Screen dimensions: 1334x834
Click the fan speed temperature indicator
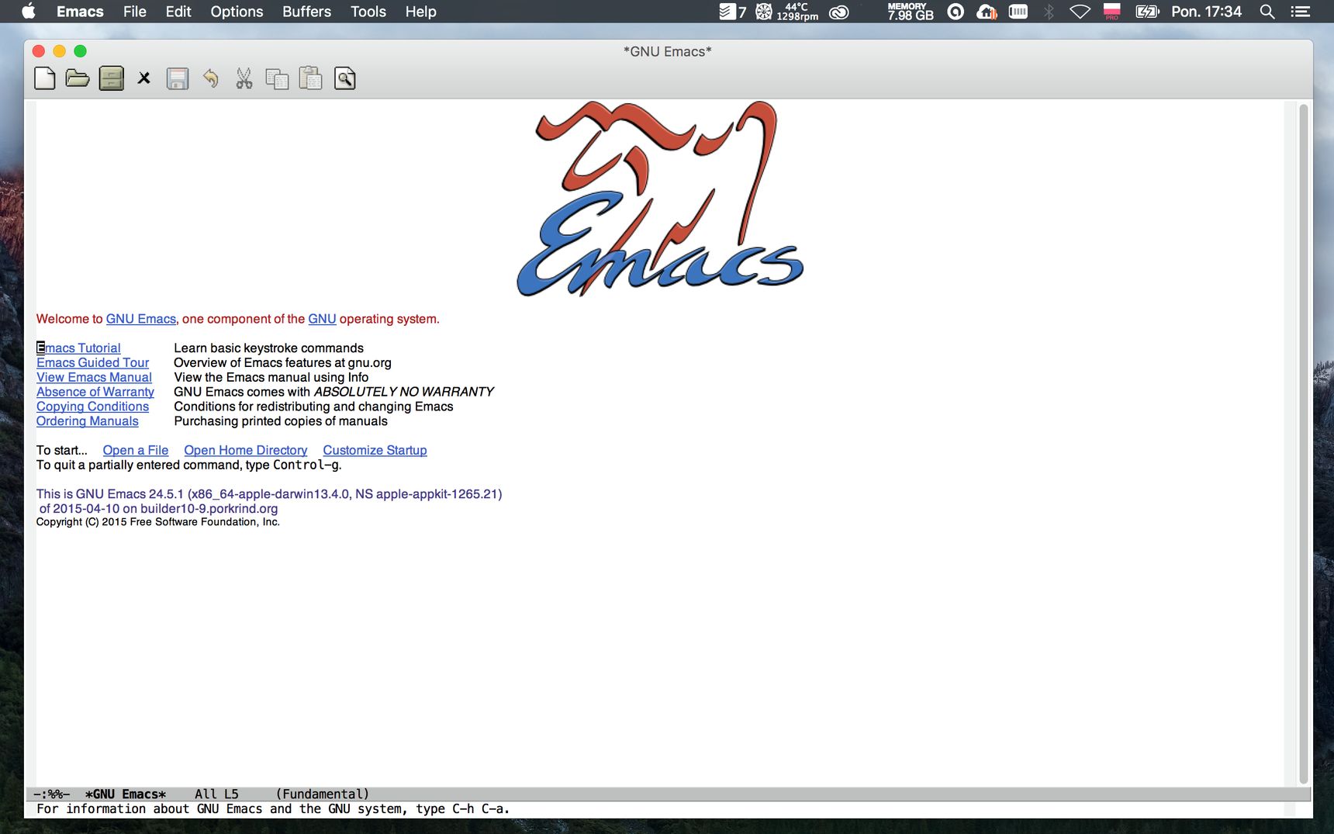coord(787,12)
